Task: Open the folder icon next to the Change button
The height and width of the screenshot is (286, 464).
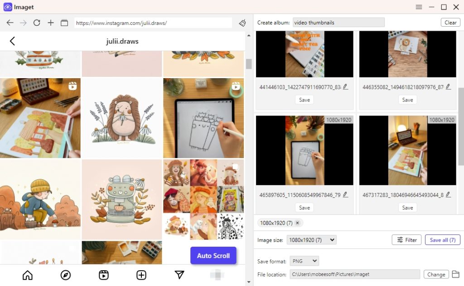Action: pyautogui.click(x=456, y=274)
